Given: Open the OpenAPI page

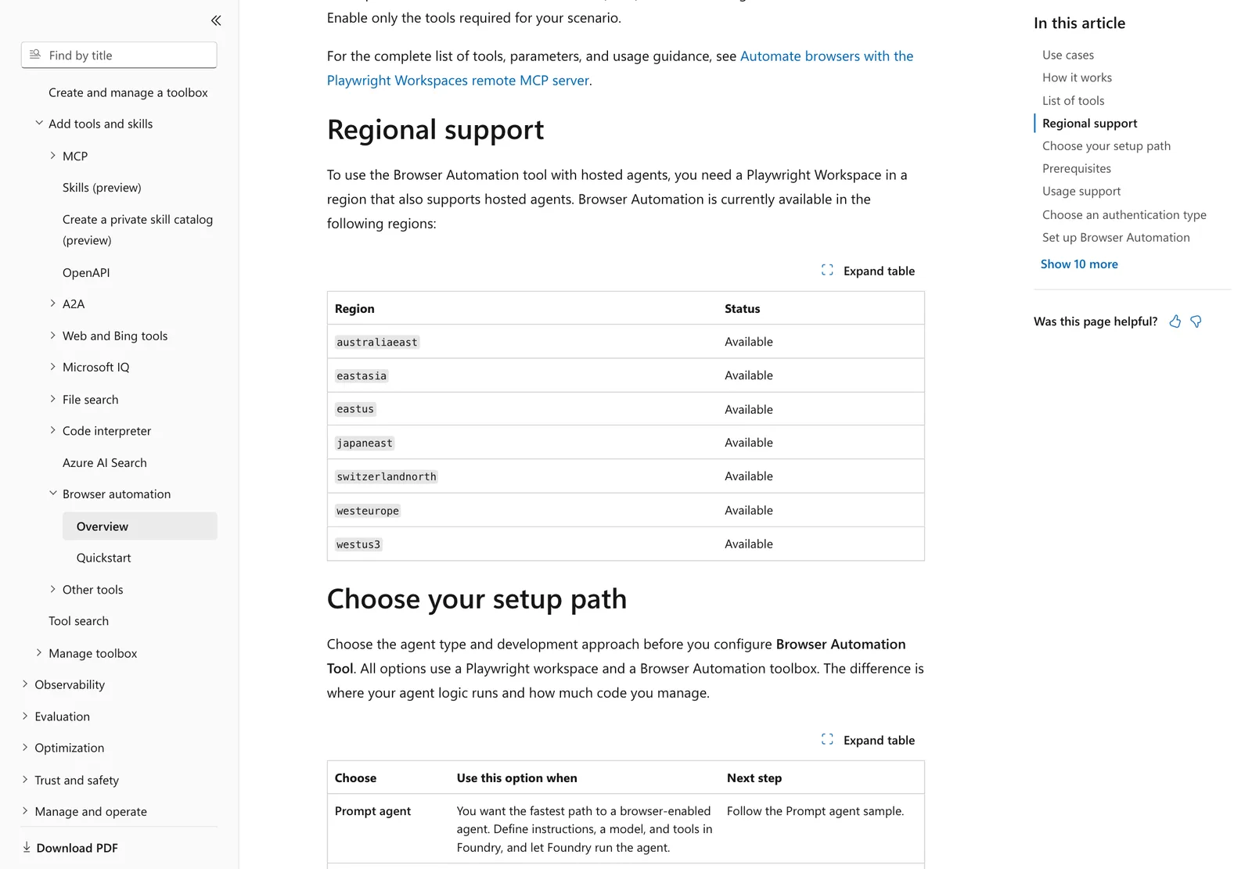Looking at the screenshot, I should 86,272.
